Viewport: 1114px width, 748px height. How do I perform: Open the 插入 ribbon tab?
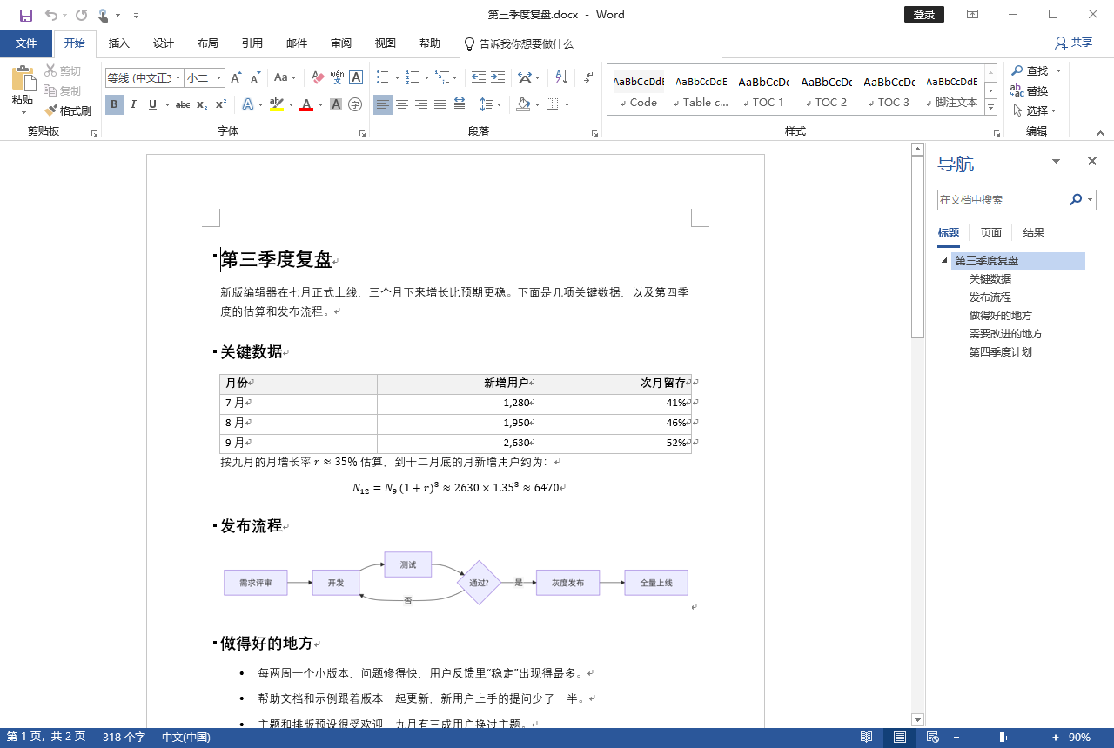pyautogui.click(x=119, y=43)
